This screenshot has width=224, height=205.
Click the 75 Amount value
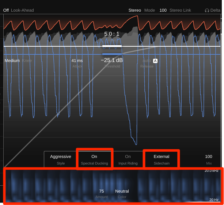[x=102, y=191]
